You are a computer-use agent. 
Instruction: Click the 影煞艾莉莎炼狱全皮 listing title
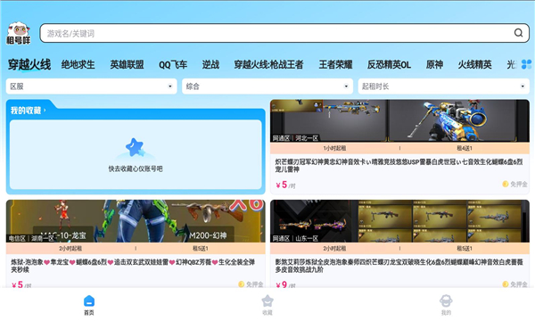point(399,266)
